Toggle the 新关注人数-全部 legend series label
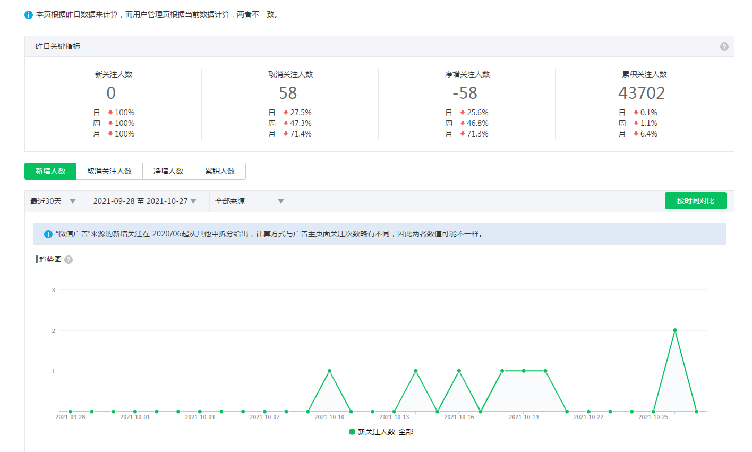Viewport: 752px width, 452px height. point(385,432)
